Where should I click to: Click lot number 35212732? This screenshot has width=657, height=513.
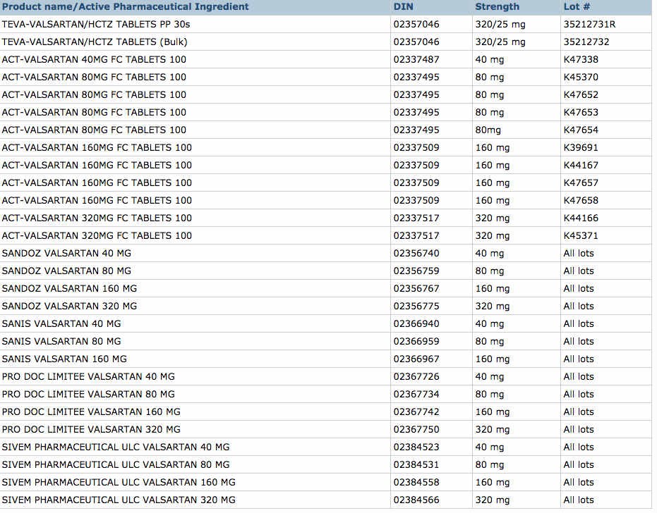[x=586, y=42]
